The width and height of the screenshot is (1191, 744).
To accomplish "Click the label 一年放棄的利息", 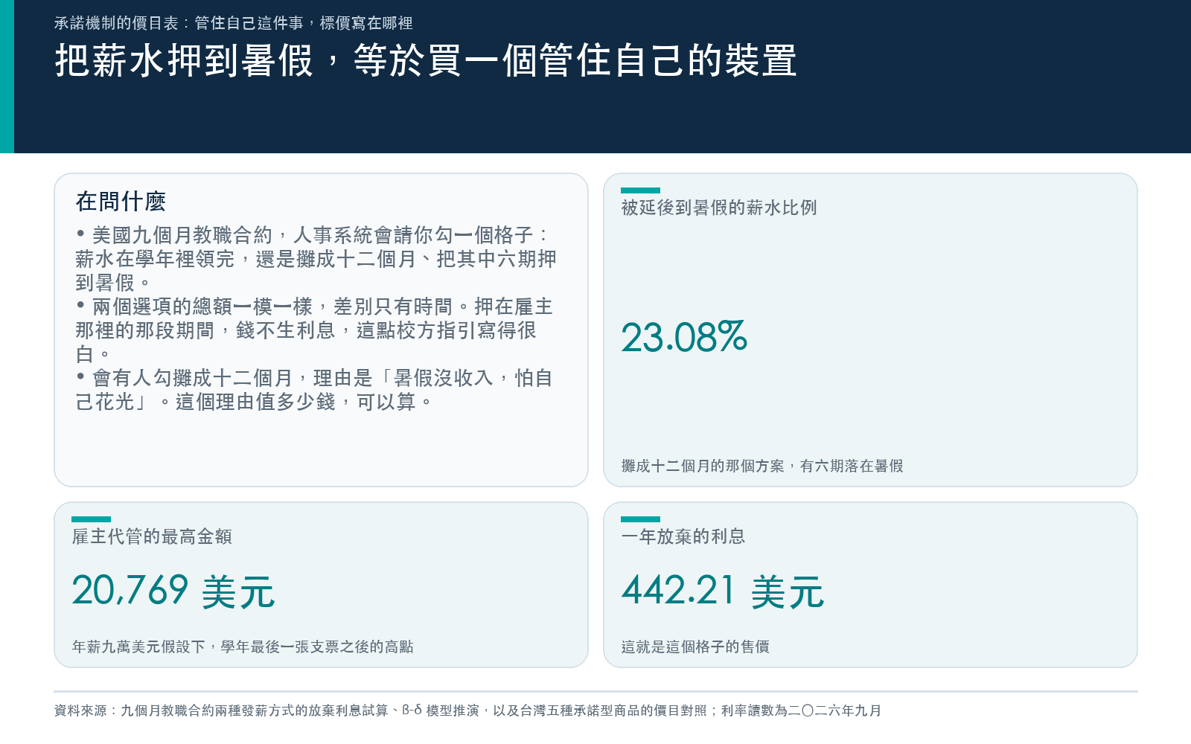I will tap(683, 536).
